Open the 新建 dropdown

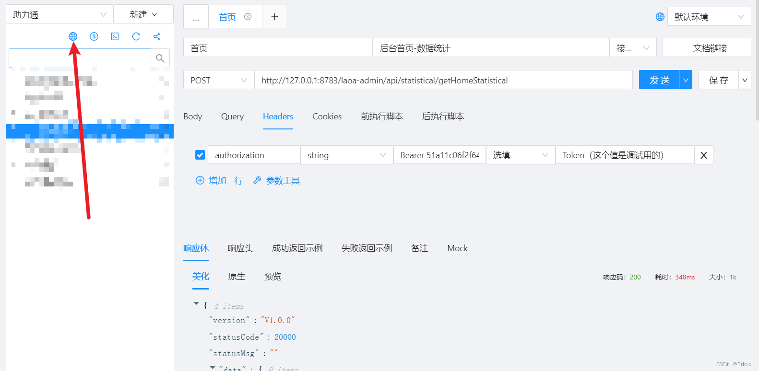(143, 14)
